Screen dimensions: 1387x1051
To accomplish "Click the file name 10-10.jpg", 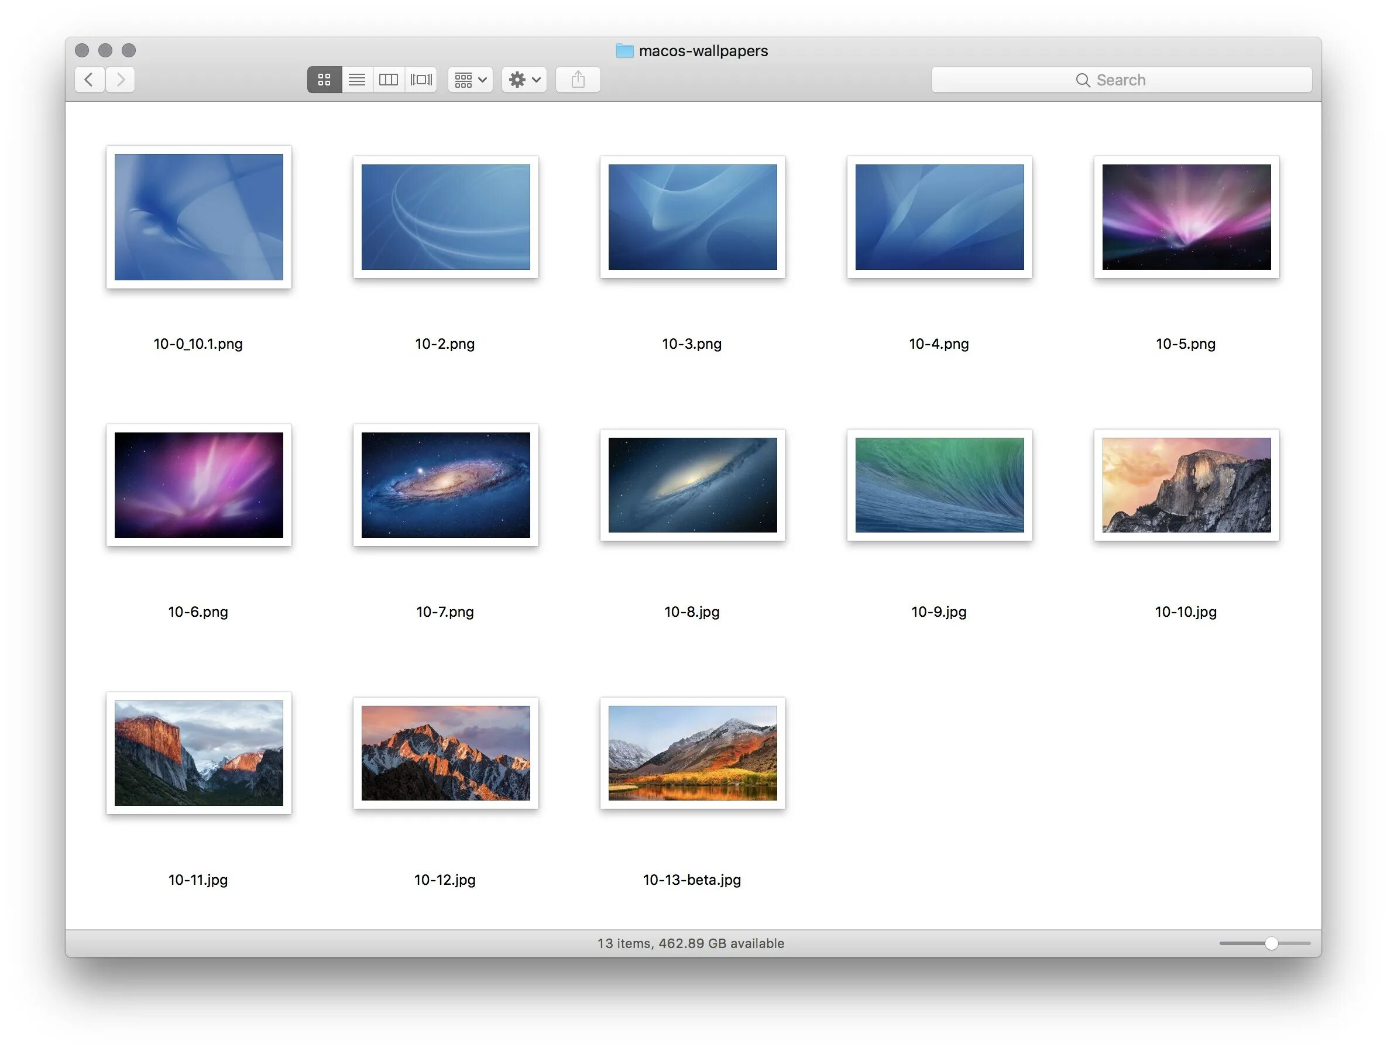I will tap(1186, 612).
